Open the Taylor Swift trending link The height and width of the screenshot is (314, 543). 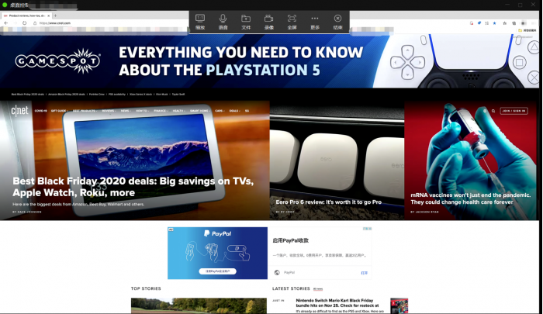coord(178,94)
